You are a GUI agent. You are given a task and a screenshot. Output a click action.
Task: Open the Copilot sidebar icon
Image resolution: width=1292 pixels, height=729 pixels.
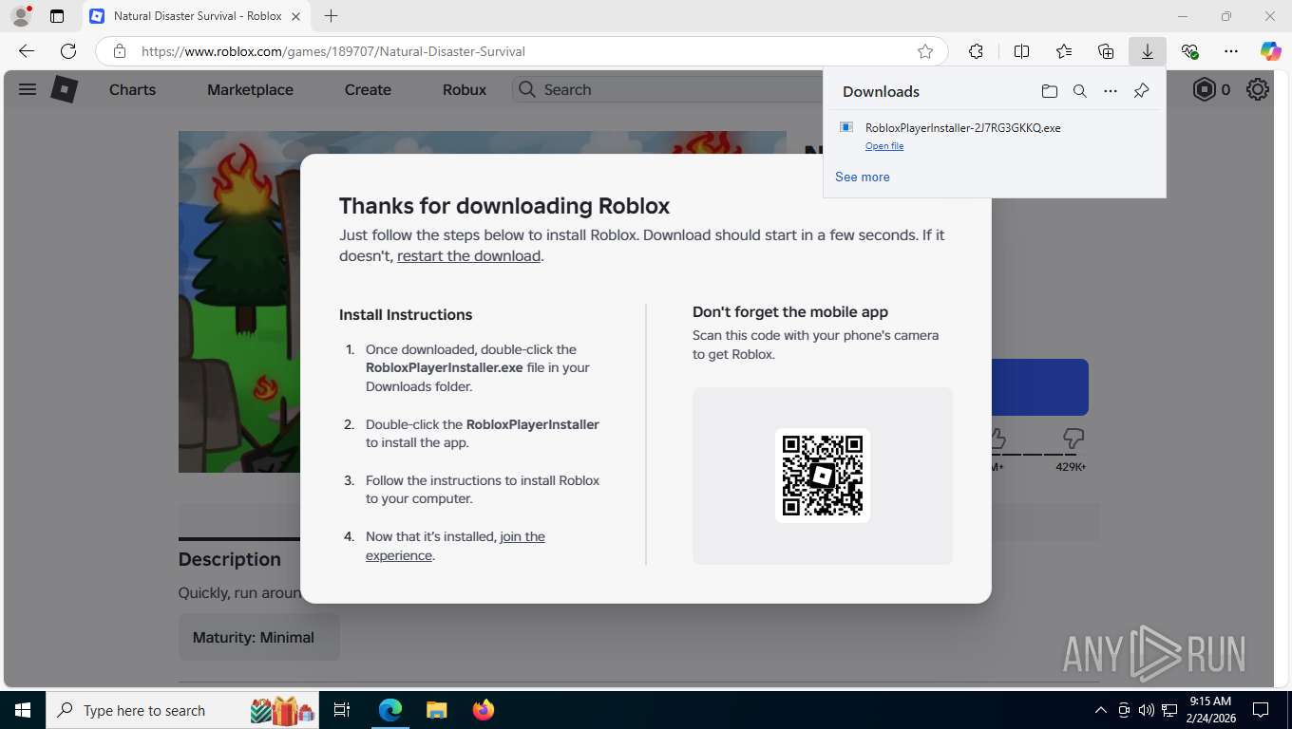pyautogui.click(x=1271, y=51)
